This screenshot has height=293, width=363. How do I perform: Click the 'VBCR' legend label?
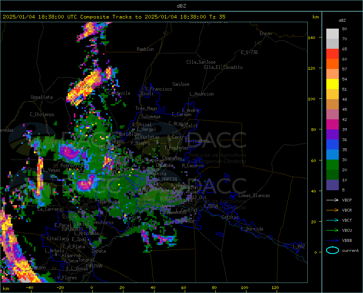[x=347, y=210]
